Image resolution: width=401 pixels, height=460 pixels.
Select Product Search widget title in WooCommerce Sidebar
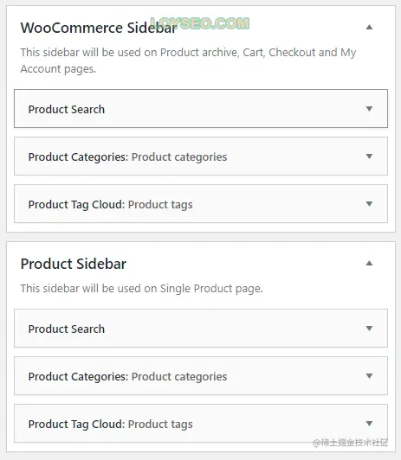[x=67, y=109]
